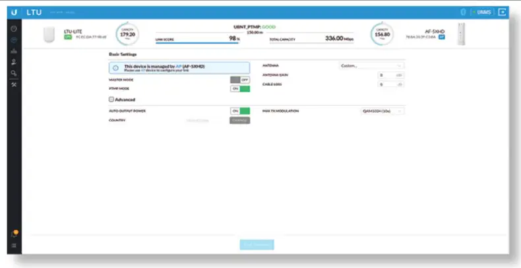
Task: Click the blue AP badge beside AF-5XHD
Action: [x=442, y=37]
